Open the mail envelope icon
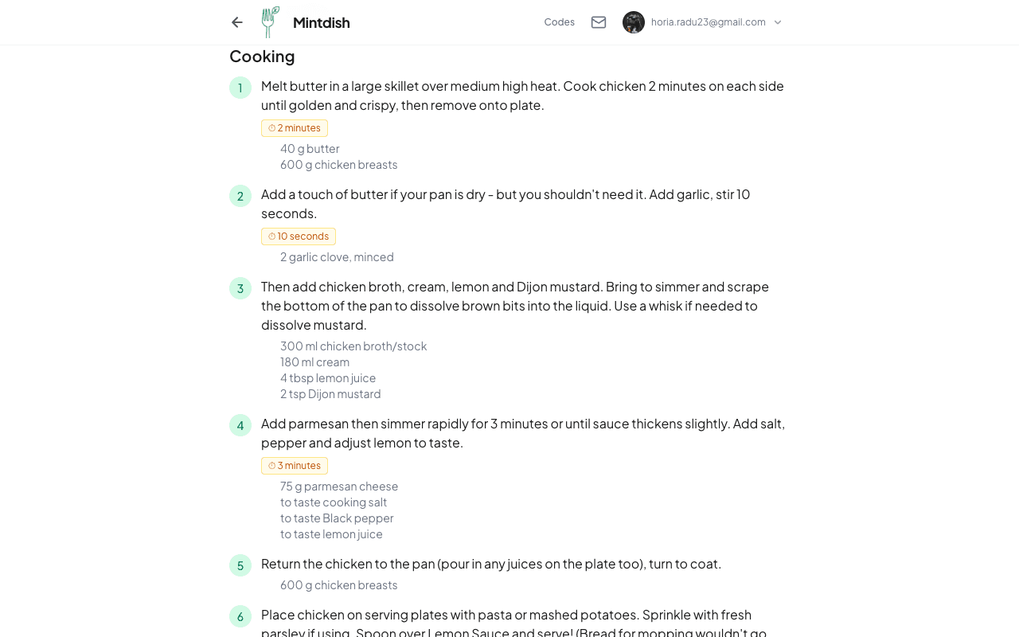The height and width of the screenshot is (637, 1019). click(x=599, y=22)
